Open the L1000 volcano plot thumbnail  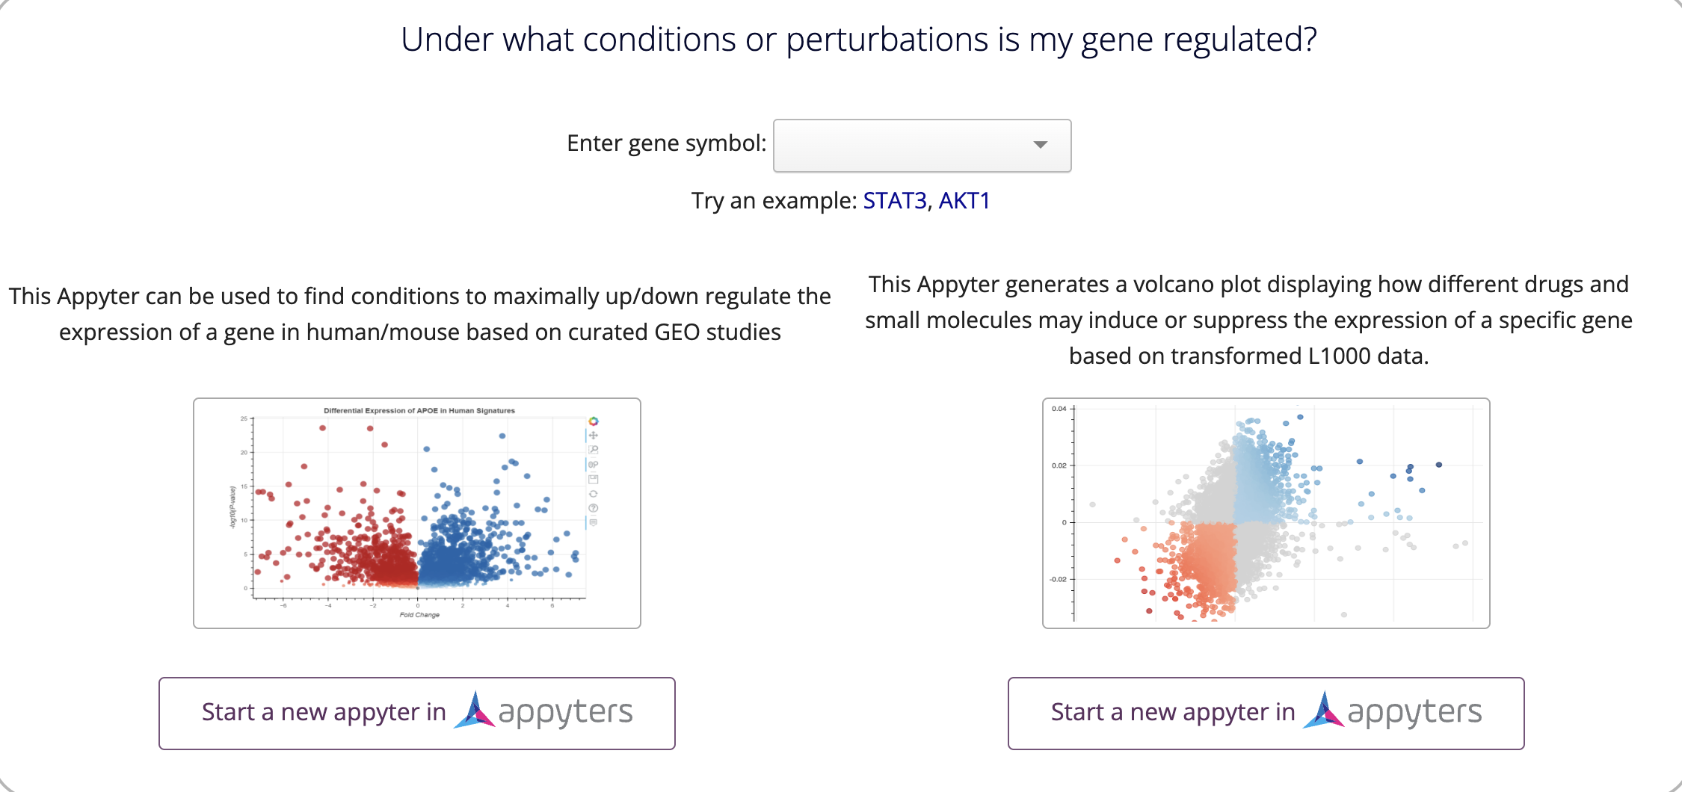(1266, 513)
